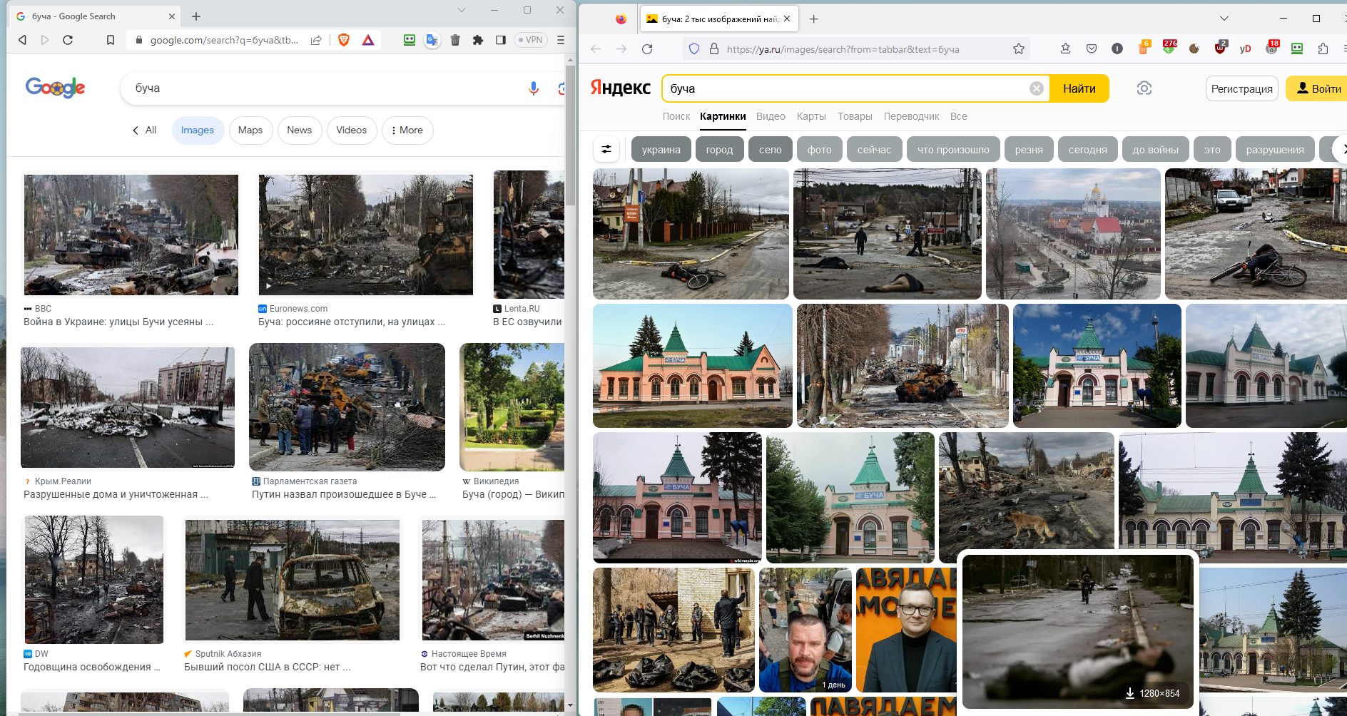Toggle the Brave VPN button
The width and height of the screenshot is (1347, 716).
(531, 40)
